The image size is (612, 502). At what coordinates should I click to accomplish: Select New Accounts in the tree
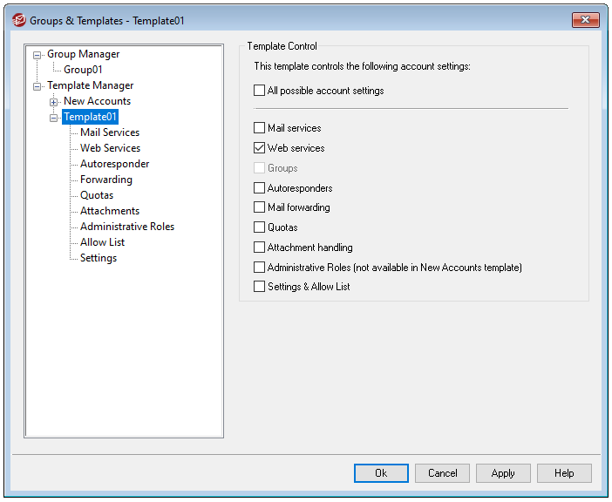tap(97, 101)
